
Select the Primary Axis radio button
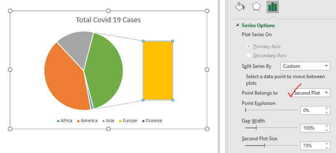(249, 46)
